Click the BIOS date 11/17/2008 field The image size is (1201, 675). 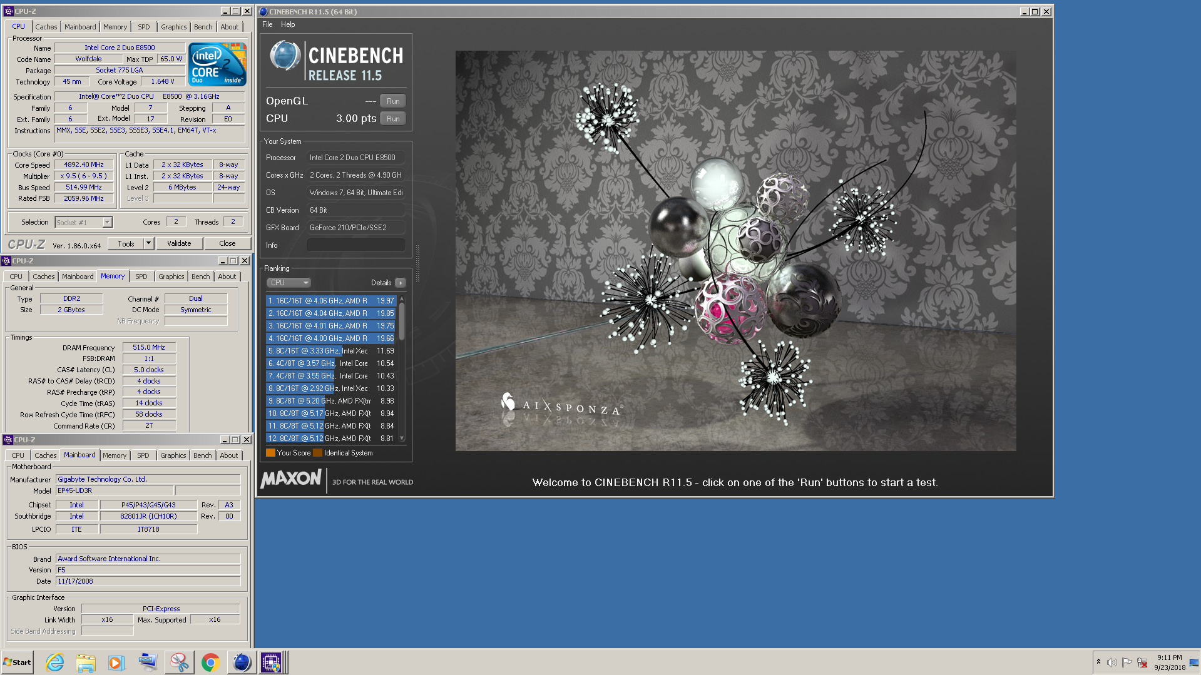click(x=148, y=581)
